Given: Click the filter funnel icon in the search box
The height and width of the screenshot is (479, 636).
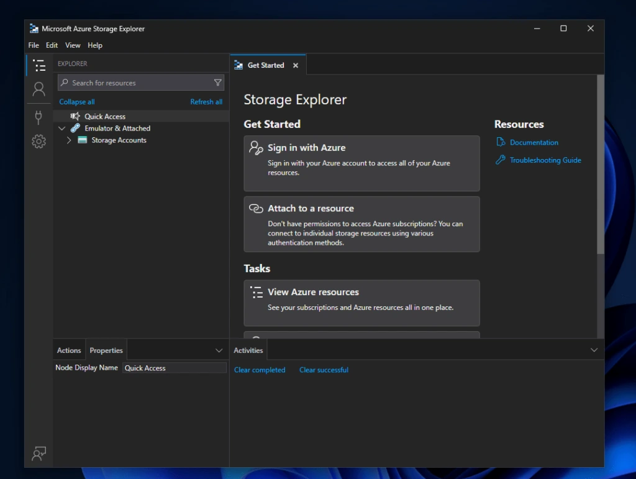Looking at the screenshot, I should (218, 83).
